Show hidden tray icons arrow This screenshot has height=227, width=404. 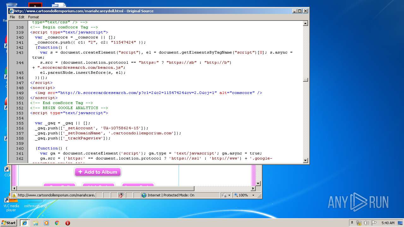click(x=352, y=223)
